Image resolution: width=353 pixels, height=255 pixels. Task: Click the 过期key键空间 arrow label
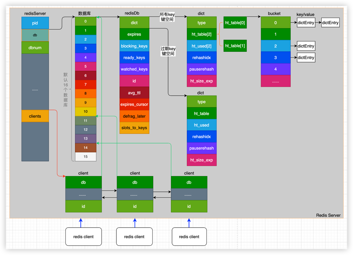[x=168, y=51]
